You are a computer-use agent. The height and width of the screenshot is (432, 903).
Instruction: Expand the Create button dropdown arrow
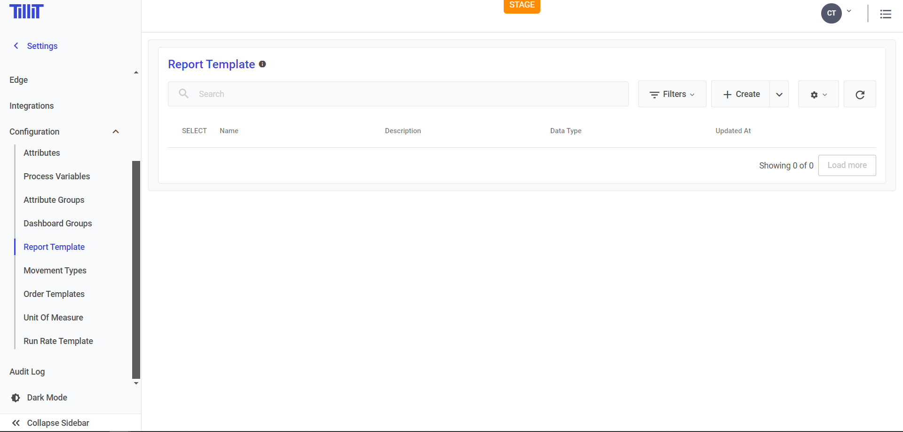tap(779, 94)
